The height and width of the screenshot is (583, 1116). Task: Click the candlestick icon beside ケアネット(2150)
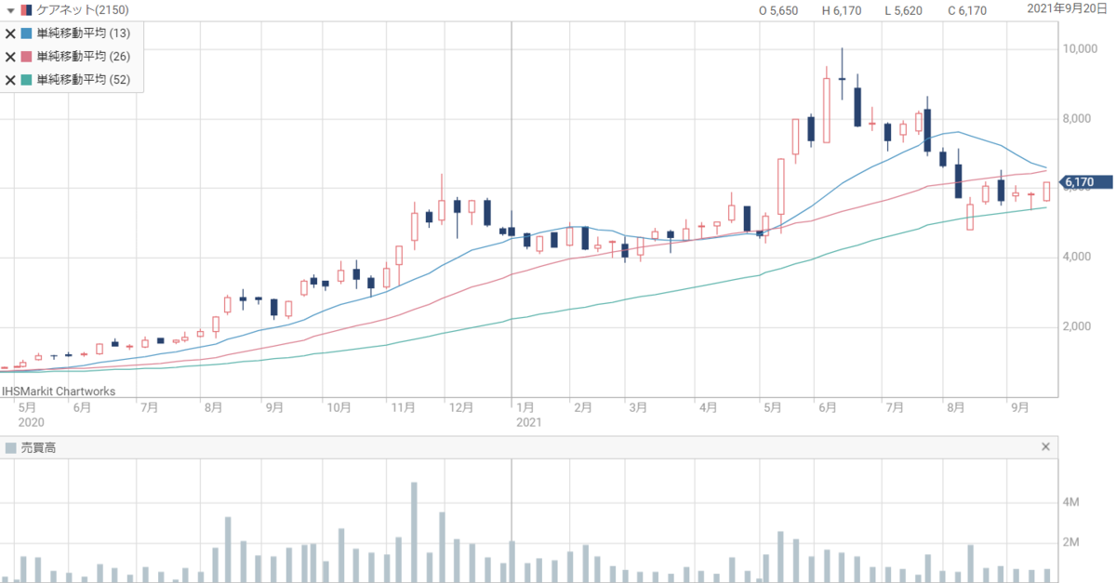click(x=26, y=10)
